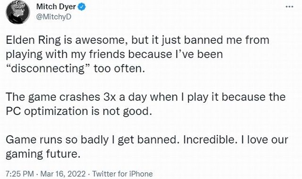Image resolution: width=302 pixels, height=179 pixels.
Task: Open the tweet's three-dot more options menu
Action: point(289,7)
